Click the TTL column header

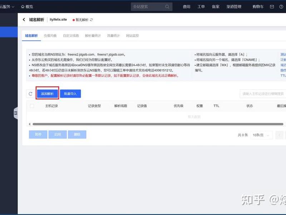[x=216, y=106]
